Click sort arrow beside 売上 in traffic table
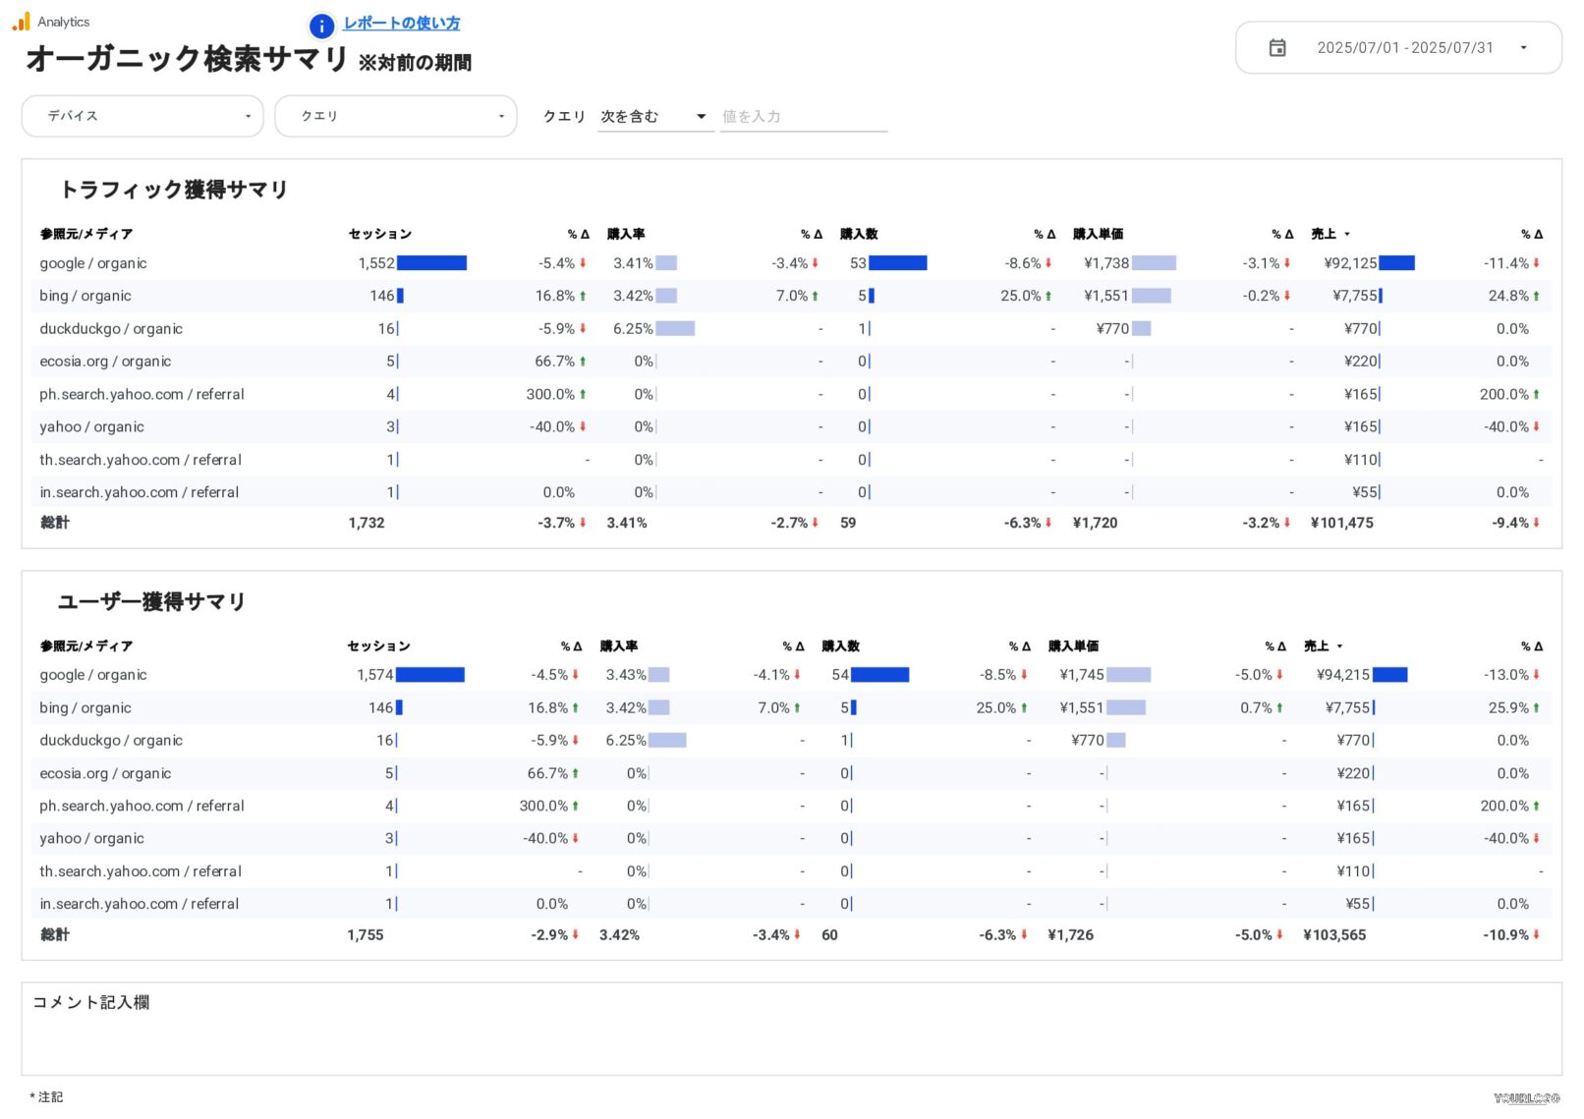Viewport: 1584px width, 1119px height. click(1347, 234)
